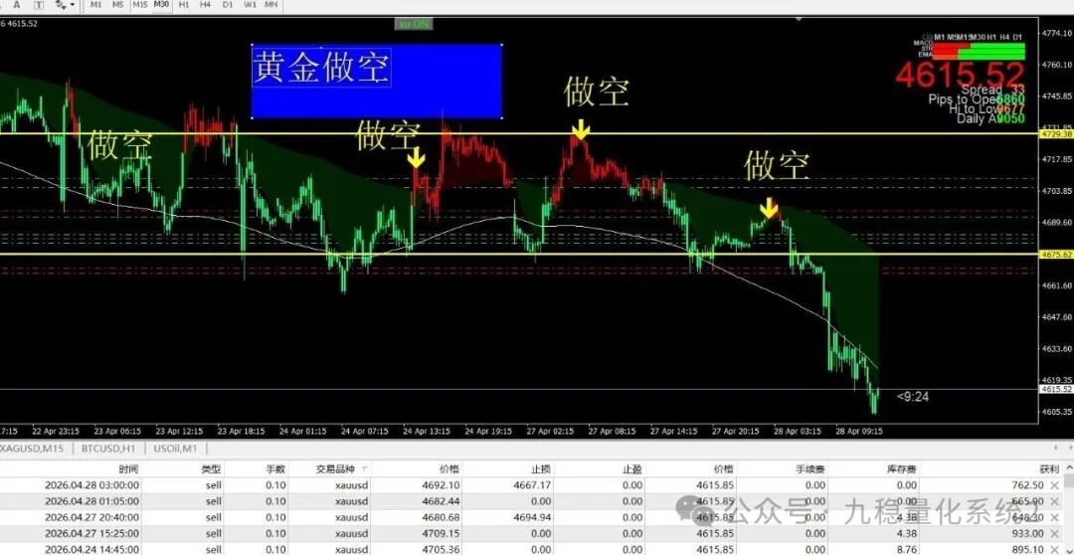Switch chart to M1 timeframe
This screenshot has width=1074, height=555.
[x=95, y=4]
